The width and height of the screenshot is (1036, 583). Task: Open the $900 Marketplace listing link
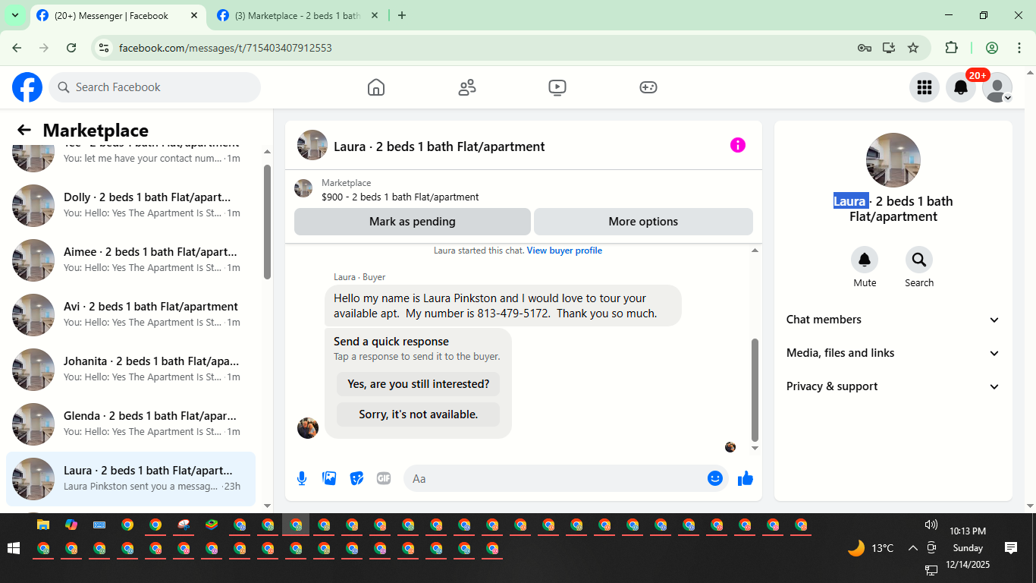pyautogui.click(x=400, y=197)
